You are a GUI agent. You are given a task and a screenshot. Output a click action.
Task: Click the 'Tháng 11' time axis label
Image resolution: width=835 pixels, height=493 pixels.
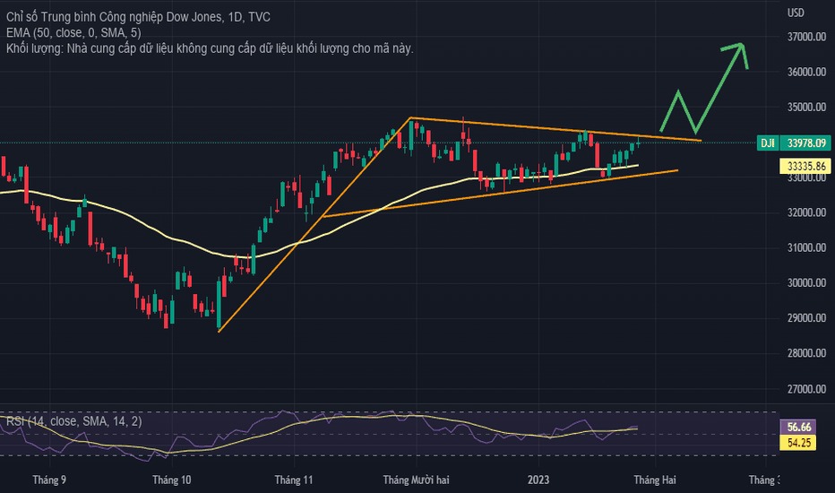[x=294, y=480]
